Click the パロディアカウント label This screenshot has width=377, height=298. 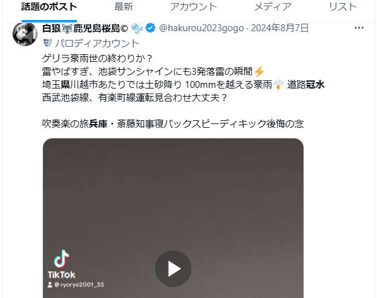[97, 44]
